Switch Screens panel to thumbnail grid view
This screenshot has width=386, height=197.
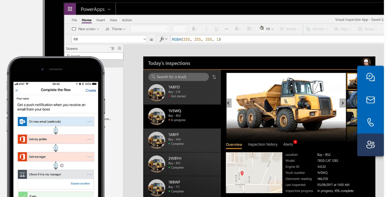[x=119, y=48]
